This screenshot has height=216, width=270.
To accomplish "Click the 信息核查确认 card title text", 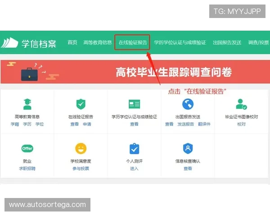I will (x=188, y=161).
